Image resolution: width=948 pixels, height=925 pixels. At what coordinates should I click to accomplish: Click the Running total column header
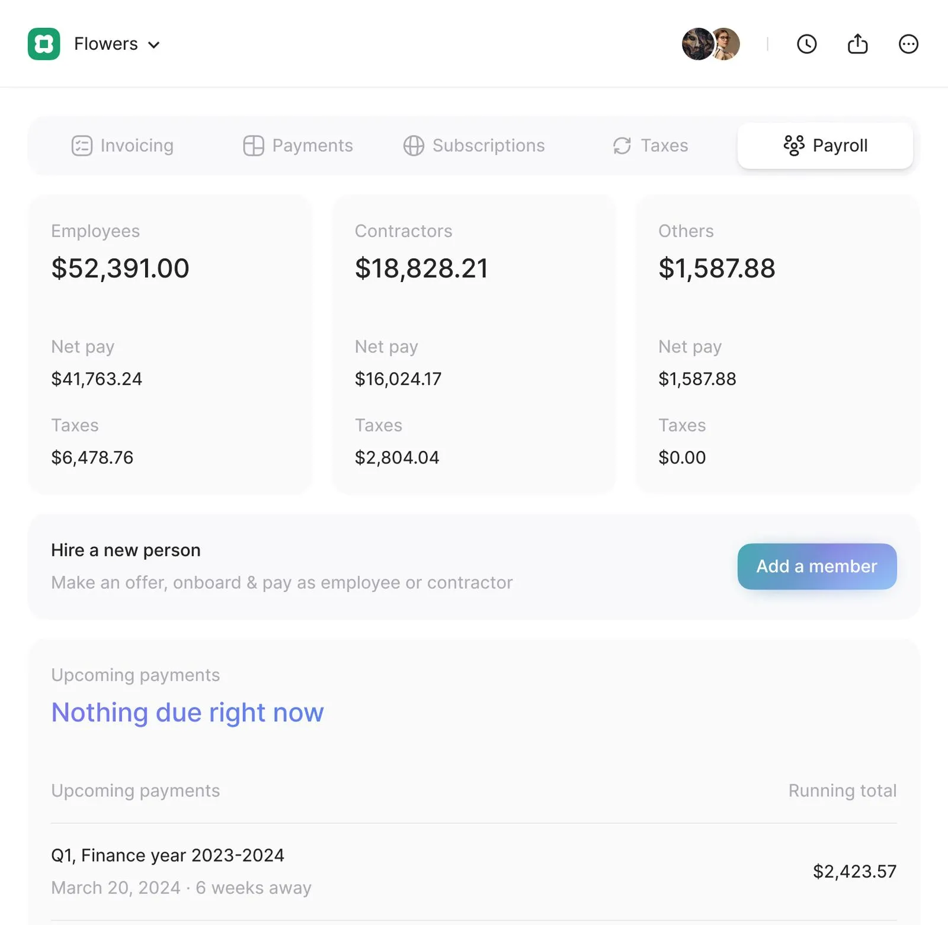[x=842, y=790]
